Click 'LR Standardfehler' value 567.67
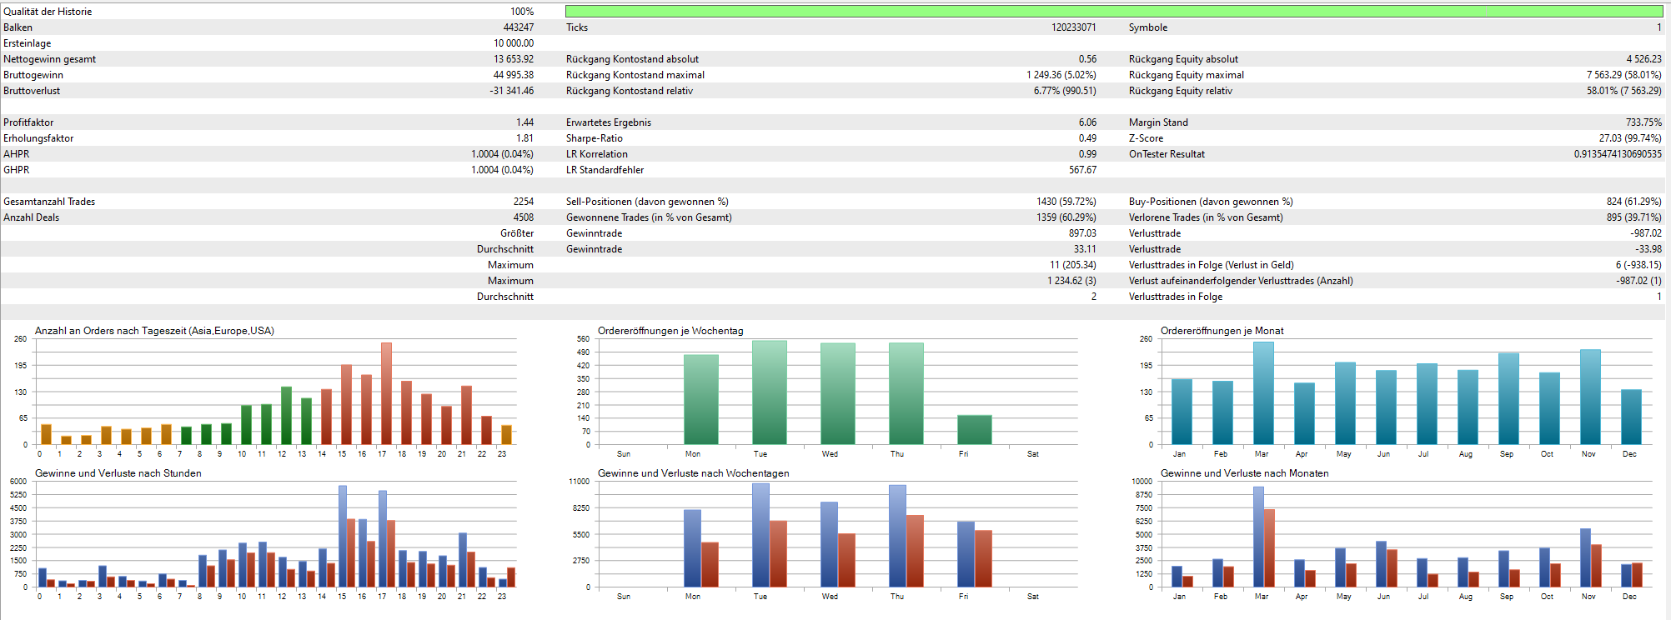Screen dimensions: 1671x620 [x=1082, y=170]
